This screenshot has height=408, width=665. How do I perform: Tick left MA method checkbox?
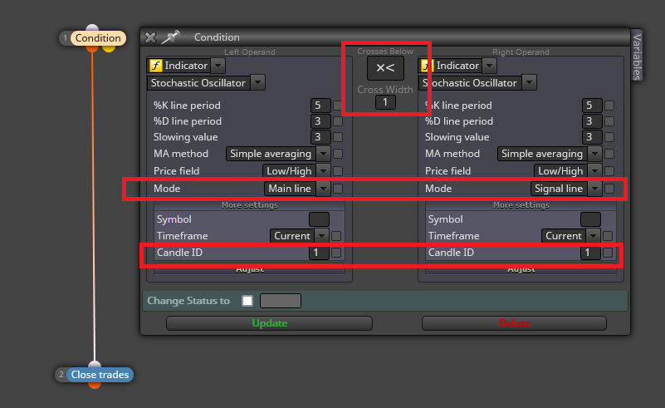[338, 154]
